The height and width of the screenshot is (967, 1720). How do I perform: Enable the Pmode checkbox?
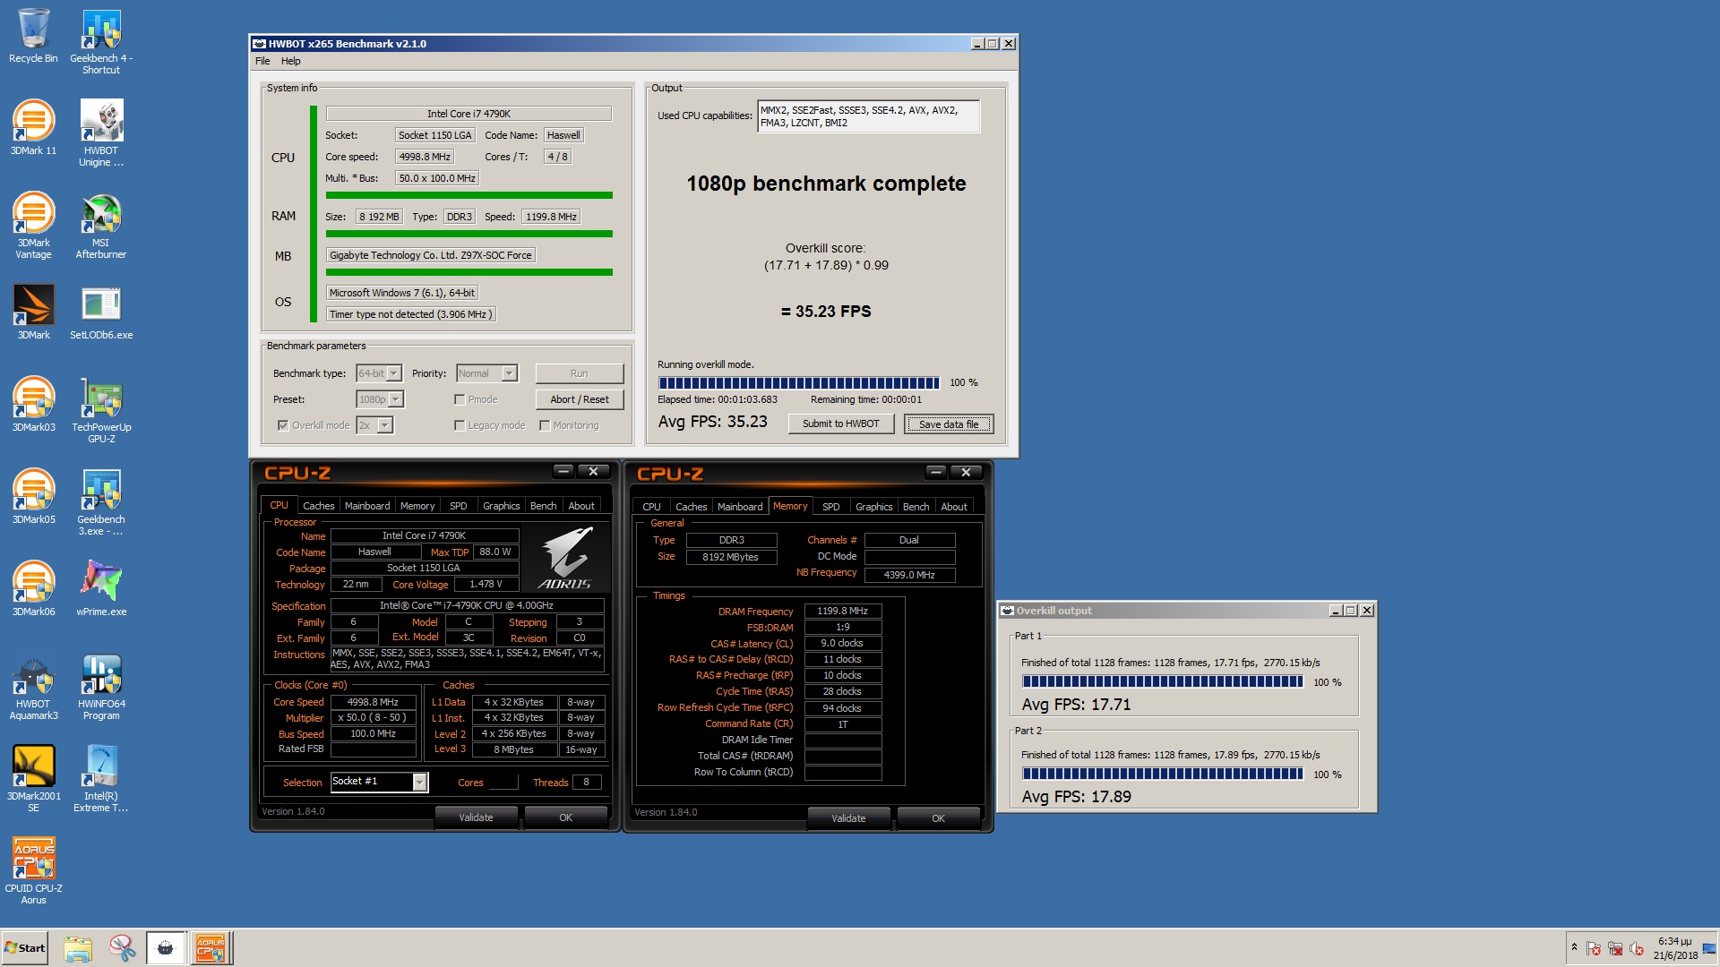click(x=460, y=399)
